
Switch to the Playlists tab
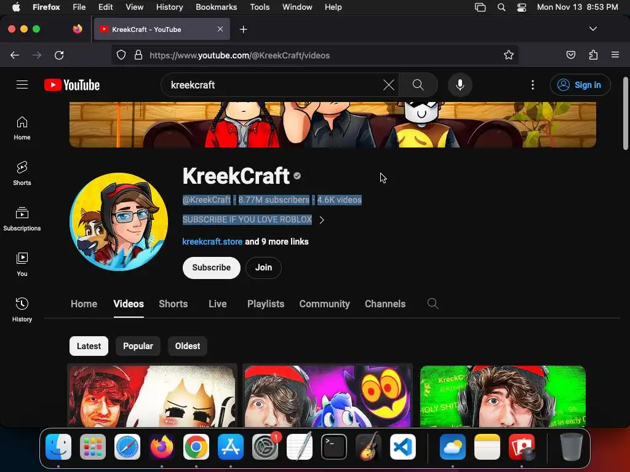tap(266, 304)
